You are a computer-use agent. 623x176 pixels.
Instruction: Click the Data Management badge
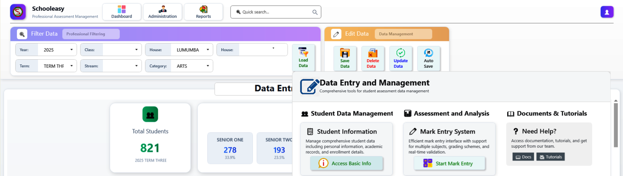pyautogui.click(x=403, y=34)
